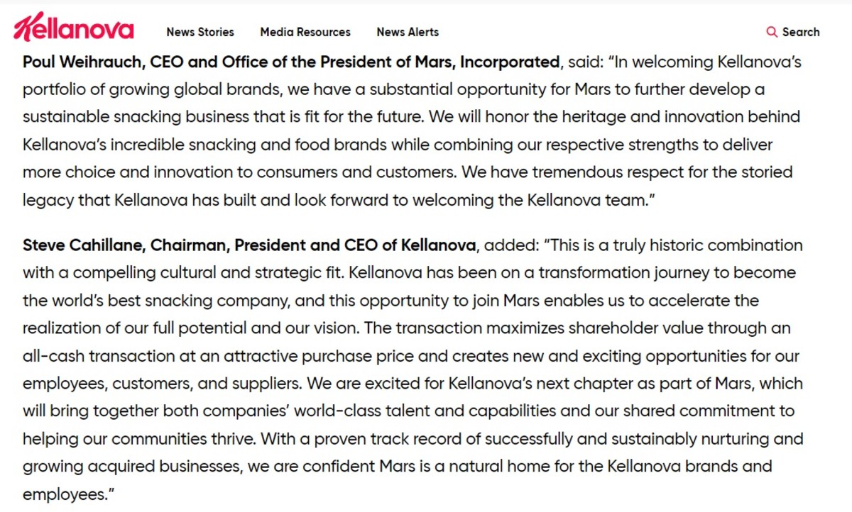Click the Kellanova logo
The image size is (852, 512).
click(x=73, y=28)
